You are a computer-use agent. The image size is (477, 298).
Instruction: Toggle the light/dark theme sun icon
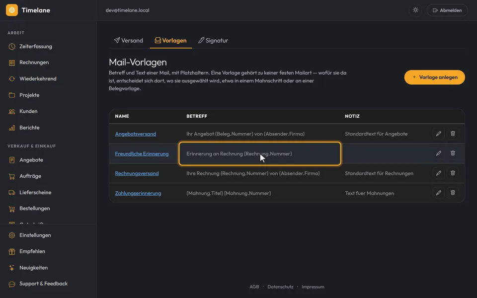coord(415,10)
